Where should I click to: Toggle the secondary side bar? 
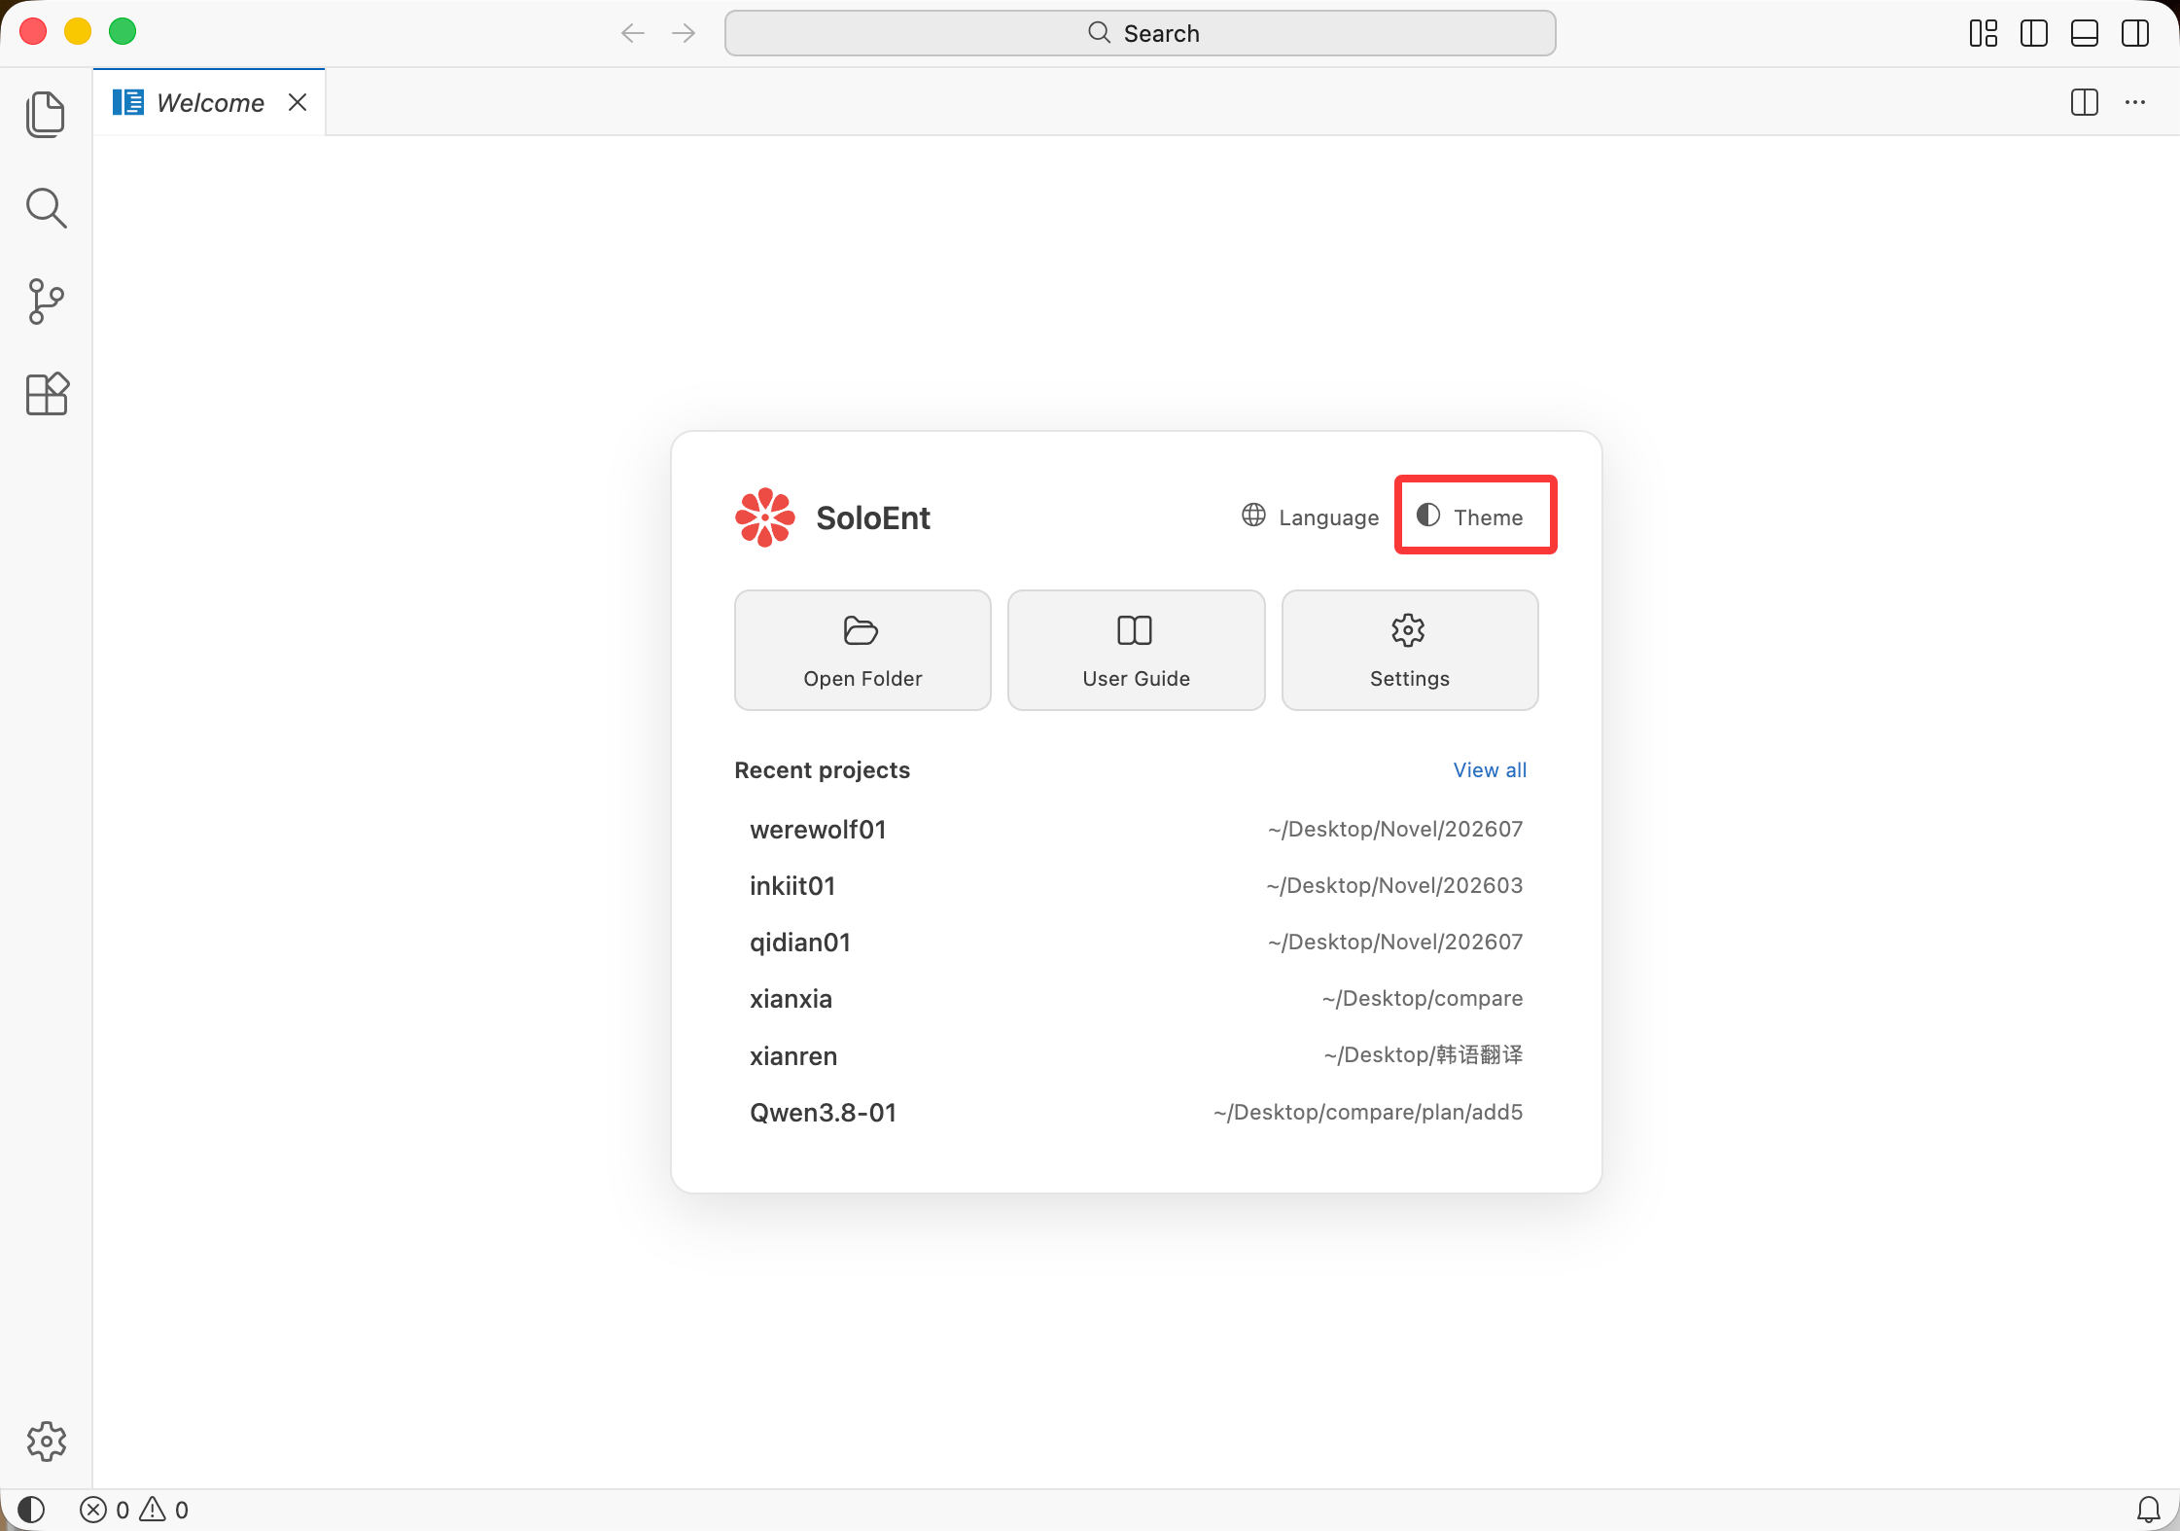point(2135,33)
